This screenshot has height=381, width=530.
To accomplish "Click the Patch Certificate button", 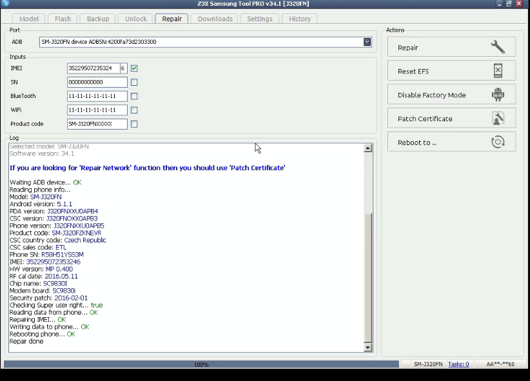I will click(x=451, y=119).
